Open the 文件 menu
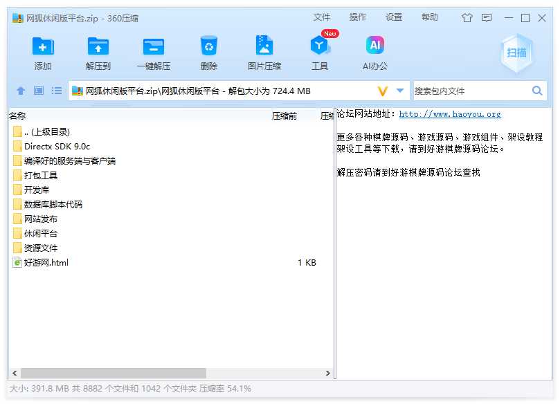560x404 pixels. coord(322,17)
